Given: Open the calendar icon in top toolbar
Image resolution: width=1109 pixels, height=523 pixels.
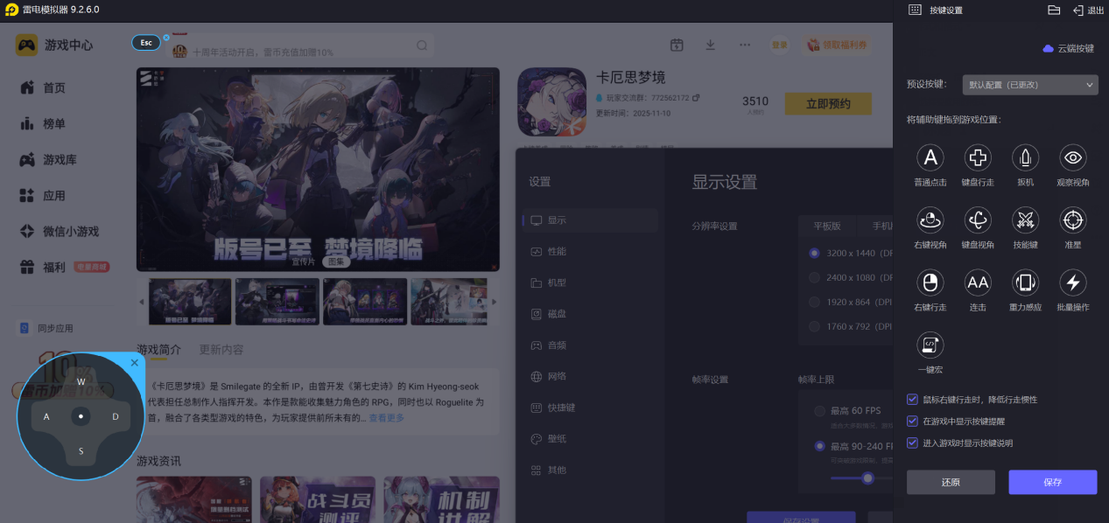Looking at the screenshot, I should click(x=677, y=45).
